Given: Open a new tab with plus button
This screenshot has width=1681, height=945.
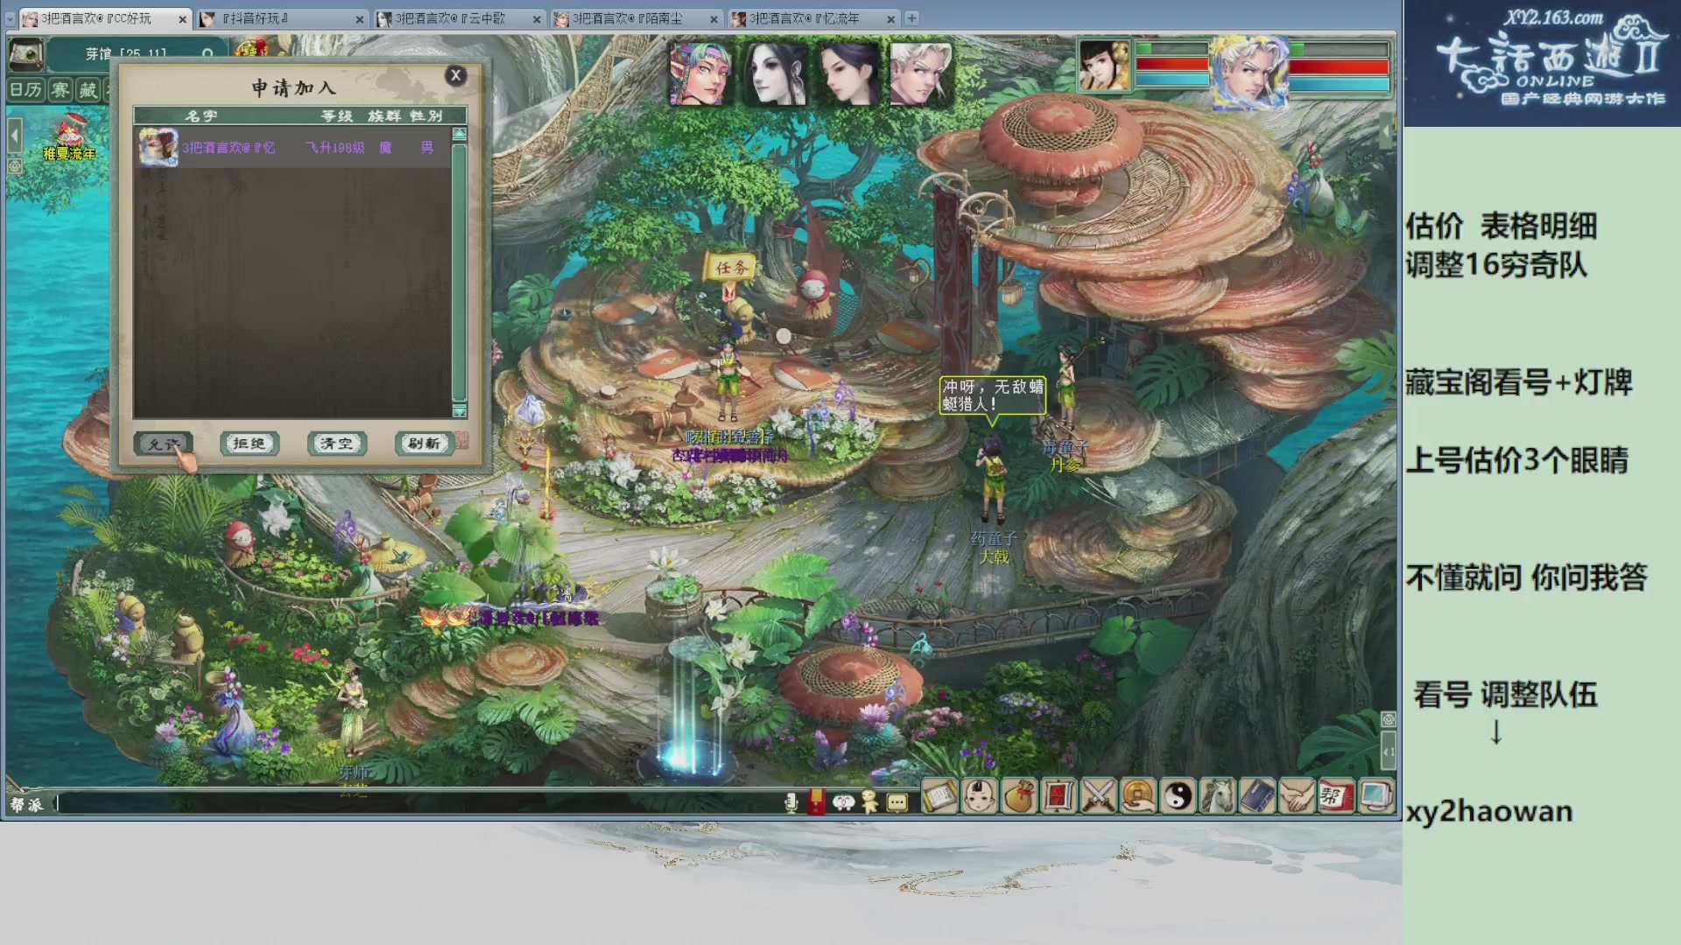Looking at the screenshot, I should click(x=911, y=17).
